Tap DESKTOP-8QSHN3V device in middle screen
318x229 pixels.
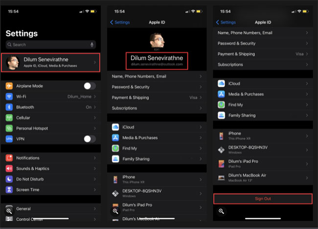[157, 193]
